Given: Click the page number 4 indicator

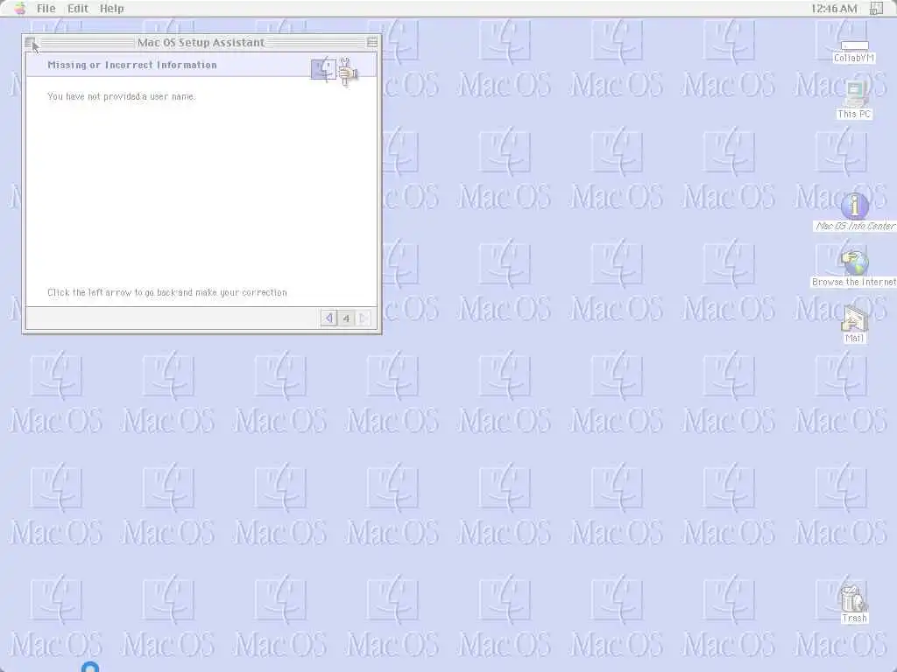Looking at the screenshot, I should pyautogui.click(x=346, y=318).
